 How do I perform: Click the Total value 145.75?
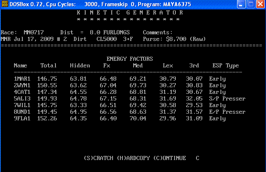click(47, 105)
